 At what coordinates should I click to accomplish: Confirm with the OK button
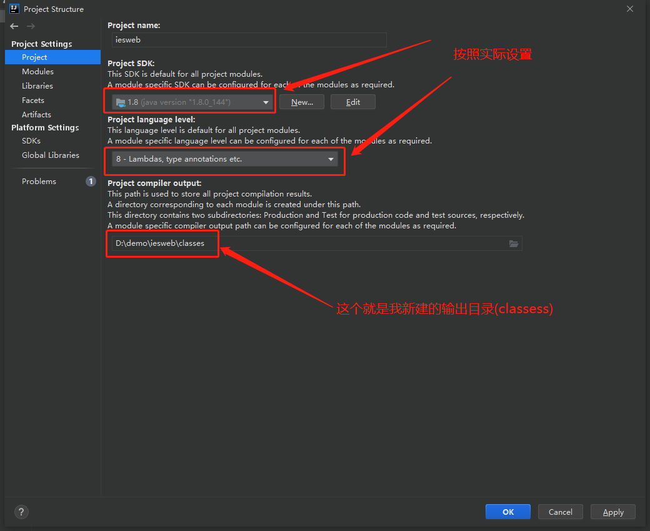click(507, 512)
